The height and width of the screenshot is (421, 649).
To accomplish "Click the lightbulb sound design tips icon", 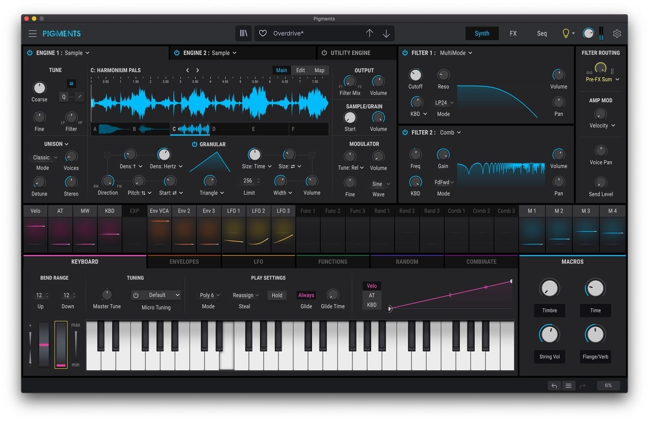I will click(x=566, y=33).
